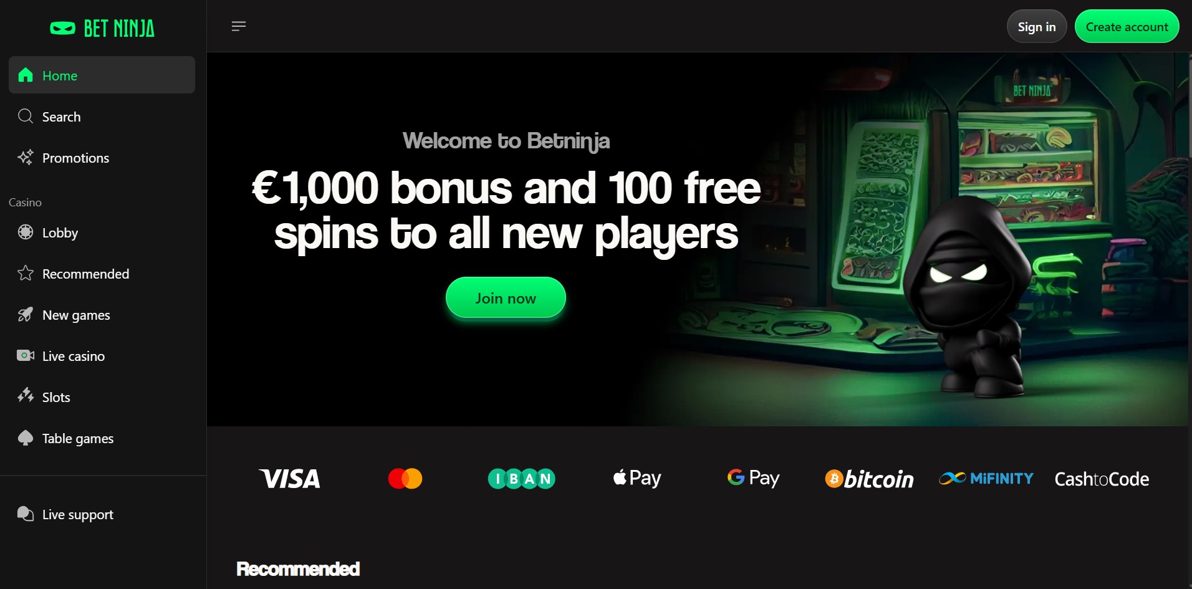Click the Live casino camera icon
This screenshot has width=1192, height=589.
(x=26, y=355)
